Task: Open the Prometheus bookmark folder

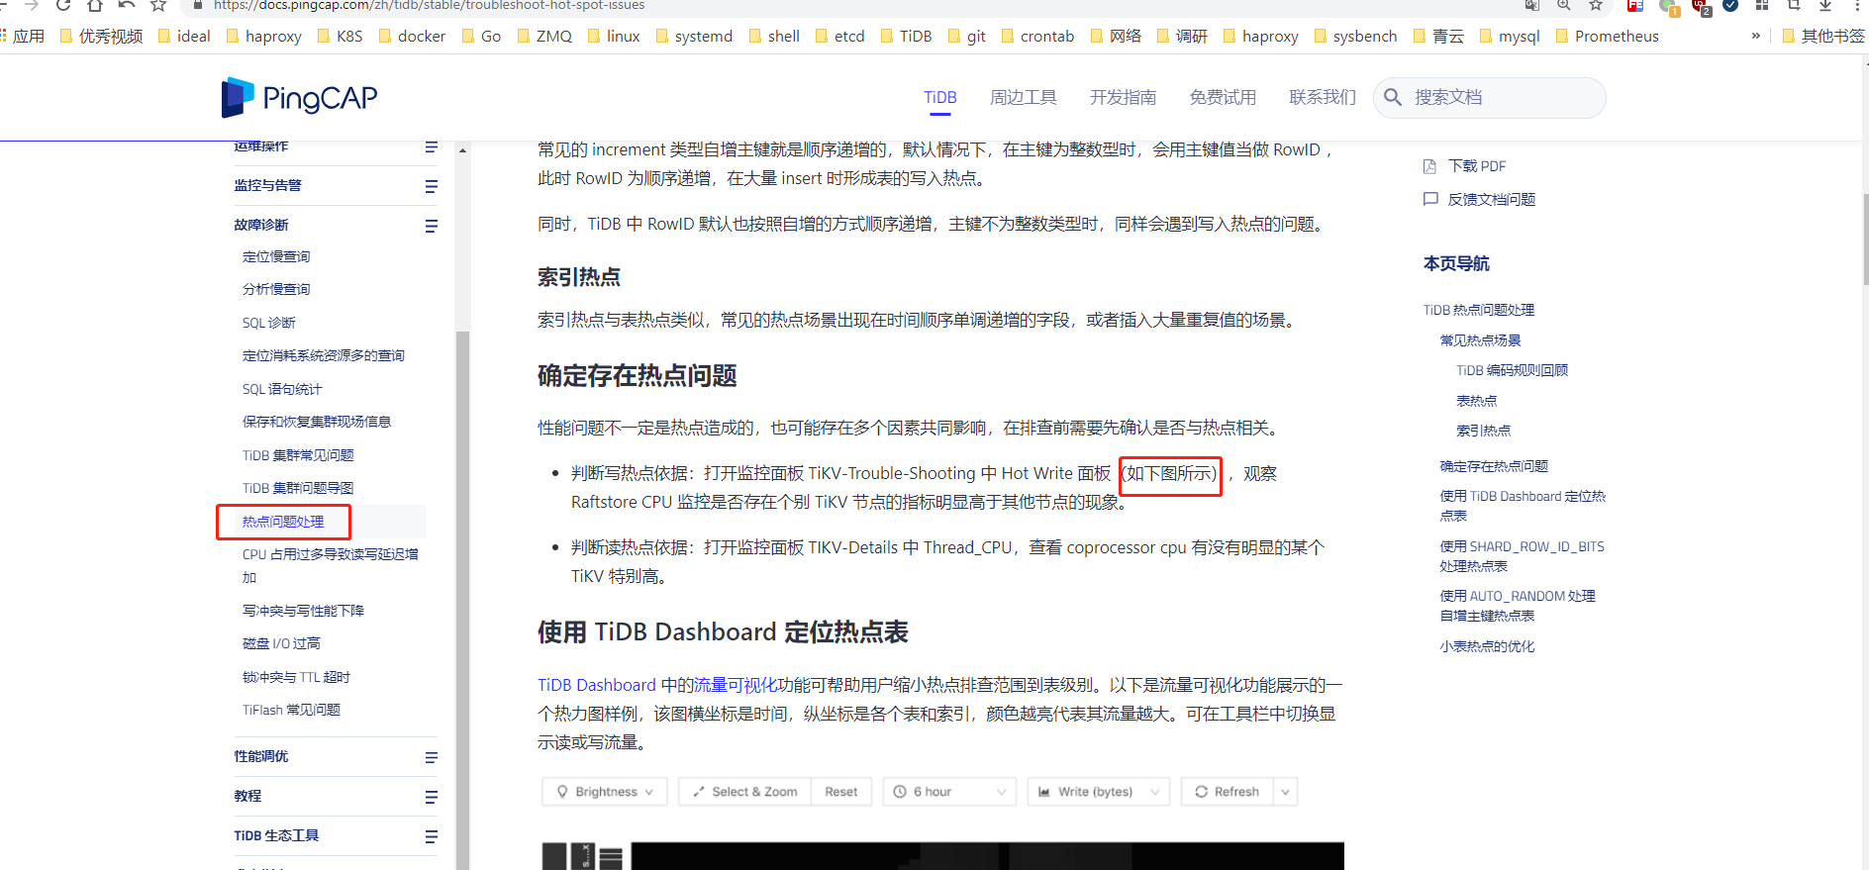Action: (1607, 37)
